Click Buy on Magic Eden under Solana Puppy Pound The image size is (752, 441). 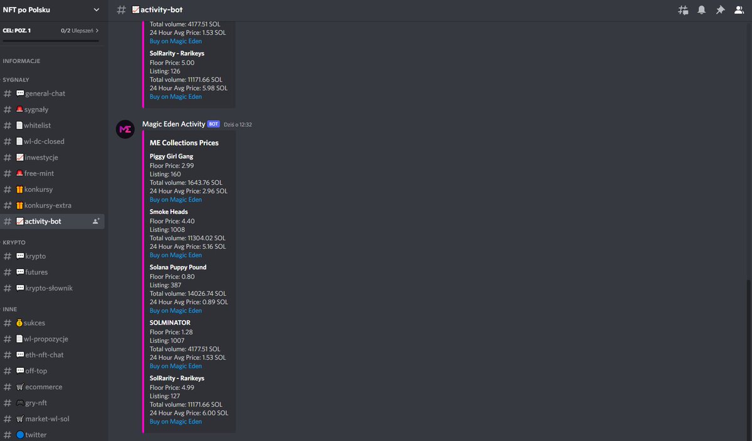tap(175, 311)
